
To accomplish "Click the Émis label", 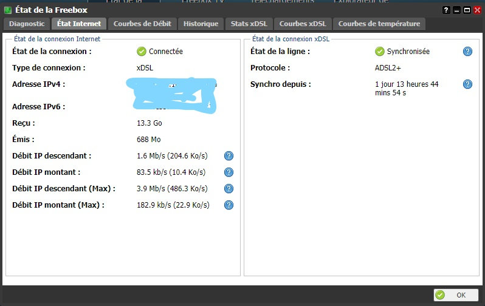I will pyautogui.click(x=23, y=140).
